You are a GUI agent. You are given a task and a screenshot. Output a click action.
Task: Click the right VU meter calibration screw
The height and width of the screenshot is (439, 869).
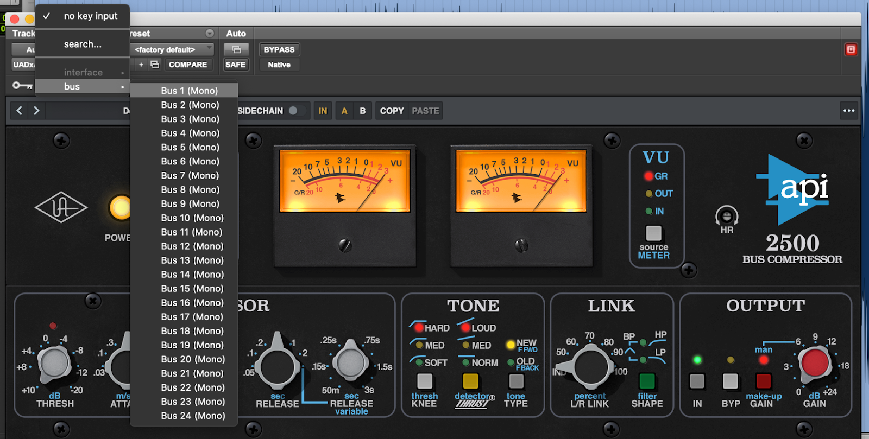[x=521, y=245]
